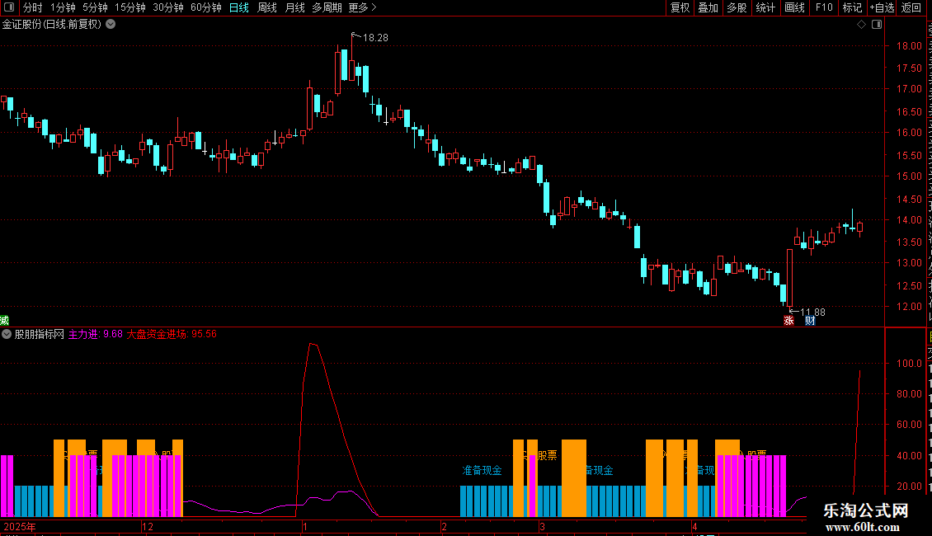
Task: Click the 11.88 low price label
Action: [812, 312]
